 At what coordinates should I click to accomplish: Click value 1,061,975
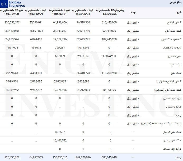pyautogui.click(x=12, y=48)
